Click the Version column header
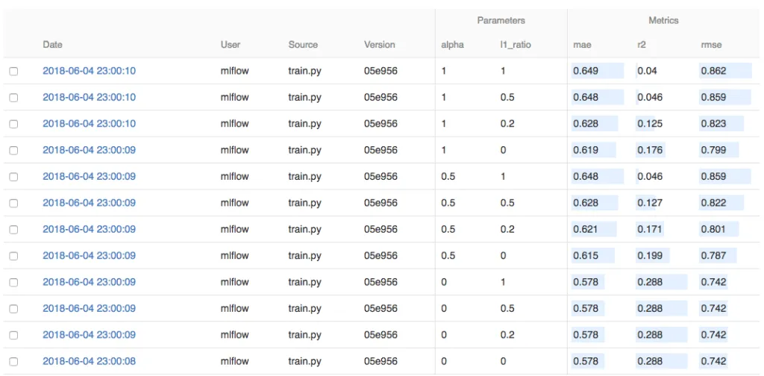This screenshot has width=764, height=376. click(x=379, y=45)
